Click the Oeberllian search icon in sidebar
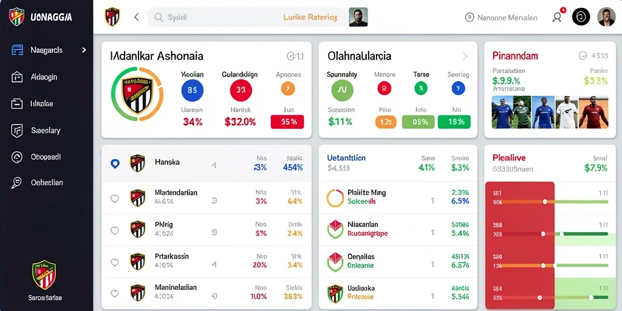The image size is (622, 311). [16, 183]
